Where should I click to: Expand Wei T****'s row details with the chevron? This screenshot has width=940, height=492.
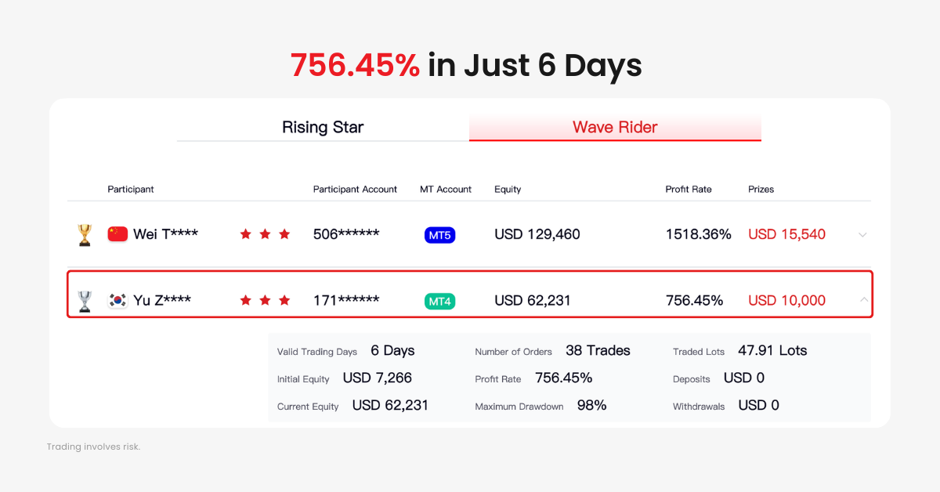pos(862,234)
